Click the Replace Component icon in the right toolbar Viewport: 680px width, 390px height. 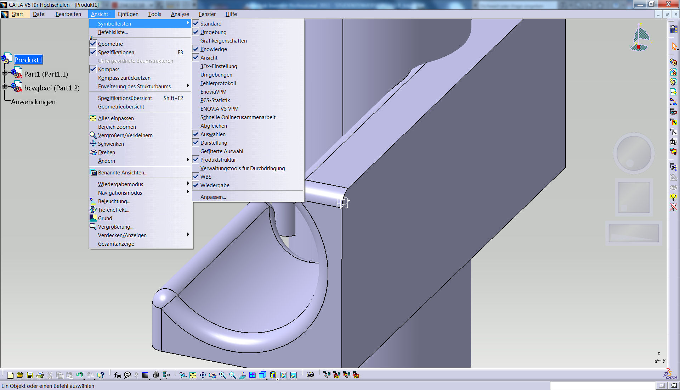[673, 102]
